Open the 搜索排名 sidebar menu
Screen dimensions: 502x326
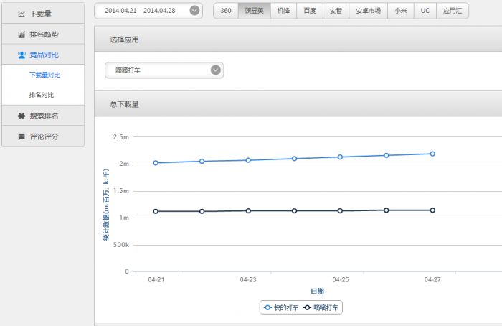43,116
